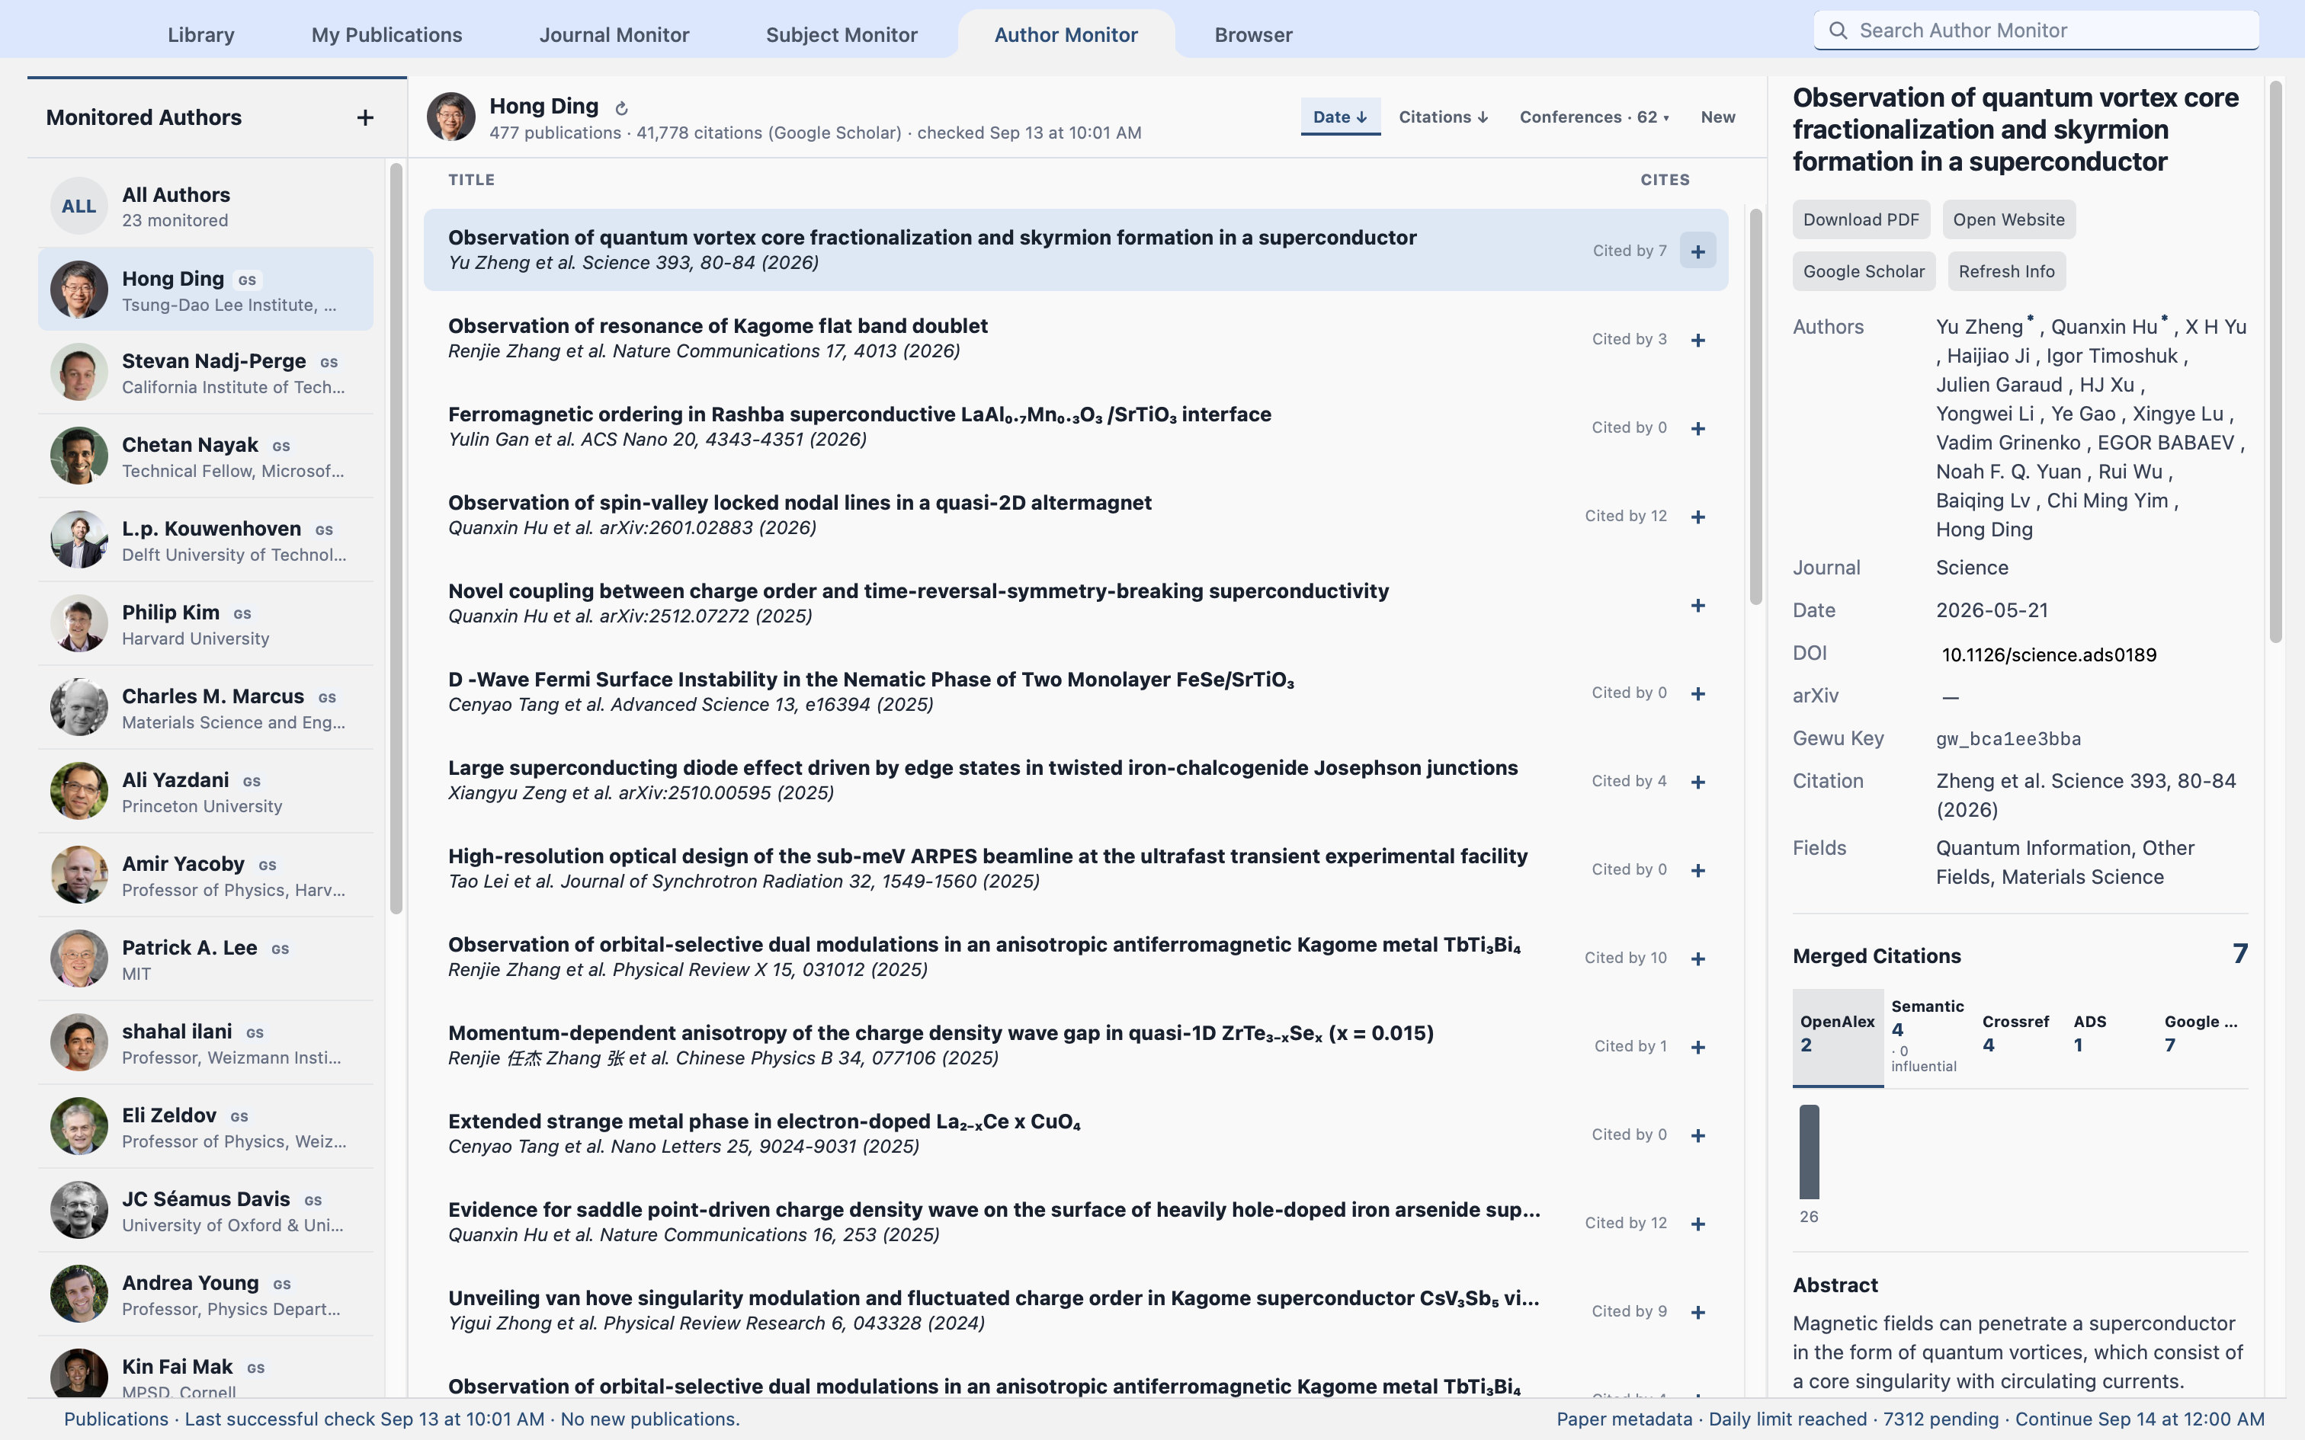Click plus for Extended strange metal phase paper
2305x1440 pixels.
[x=1697, y=1136]
